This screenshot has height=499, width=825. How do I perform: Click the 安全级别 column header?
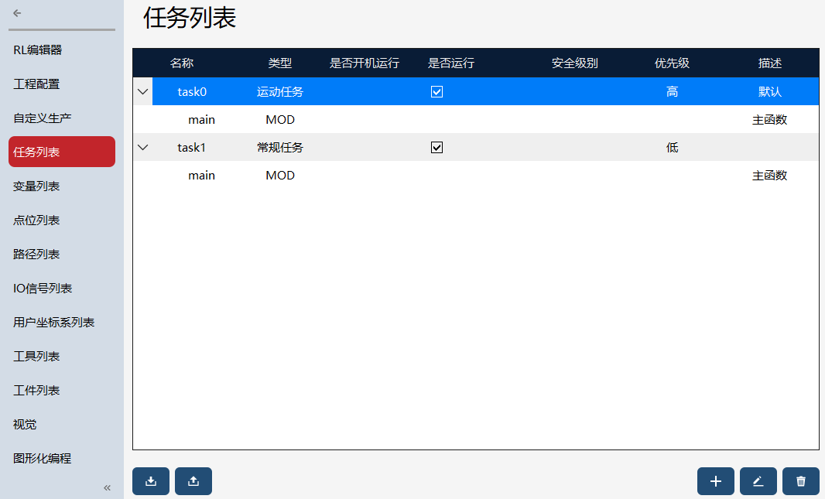574,63
